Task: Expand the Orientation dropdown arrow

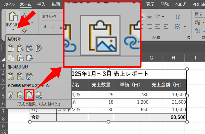Action: (x=163, y=17)
